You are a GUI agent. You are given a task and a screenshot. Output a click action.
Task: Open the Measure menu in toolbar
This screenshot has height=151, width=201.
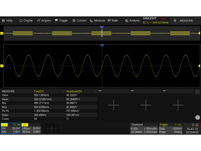pyautogui.click(x=97, y=21)
